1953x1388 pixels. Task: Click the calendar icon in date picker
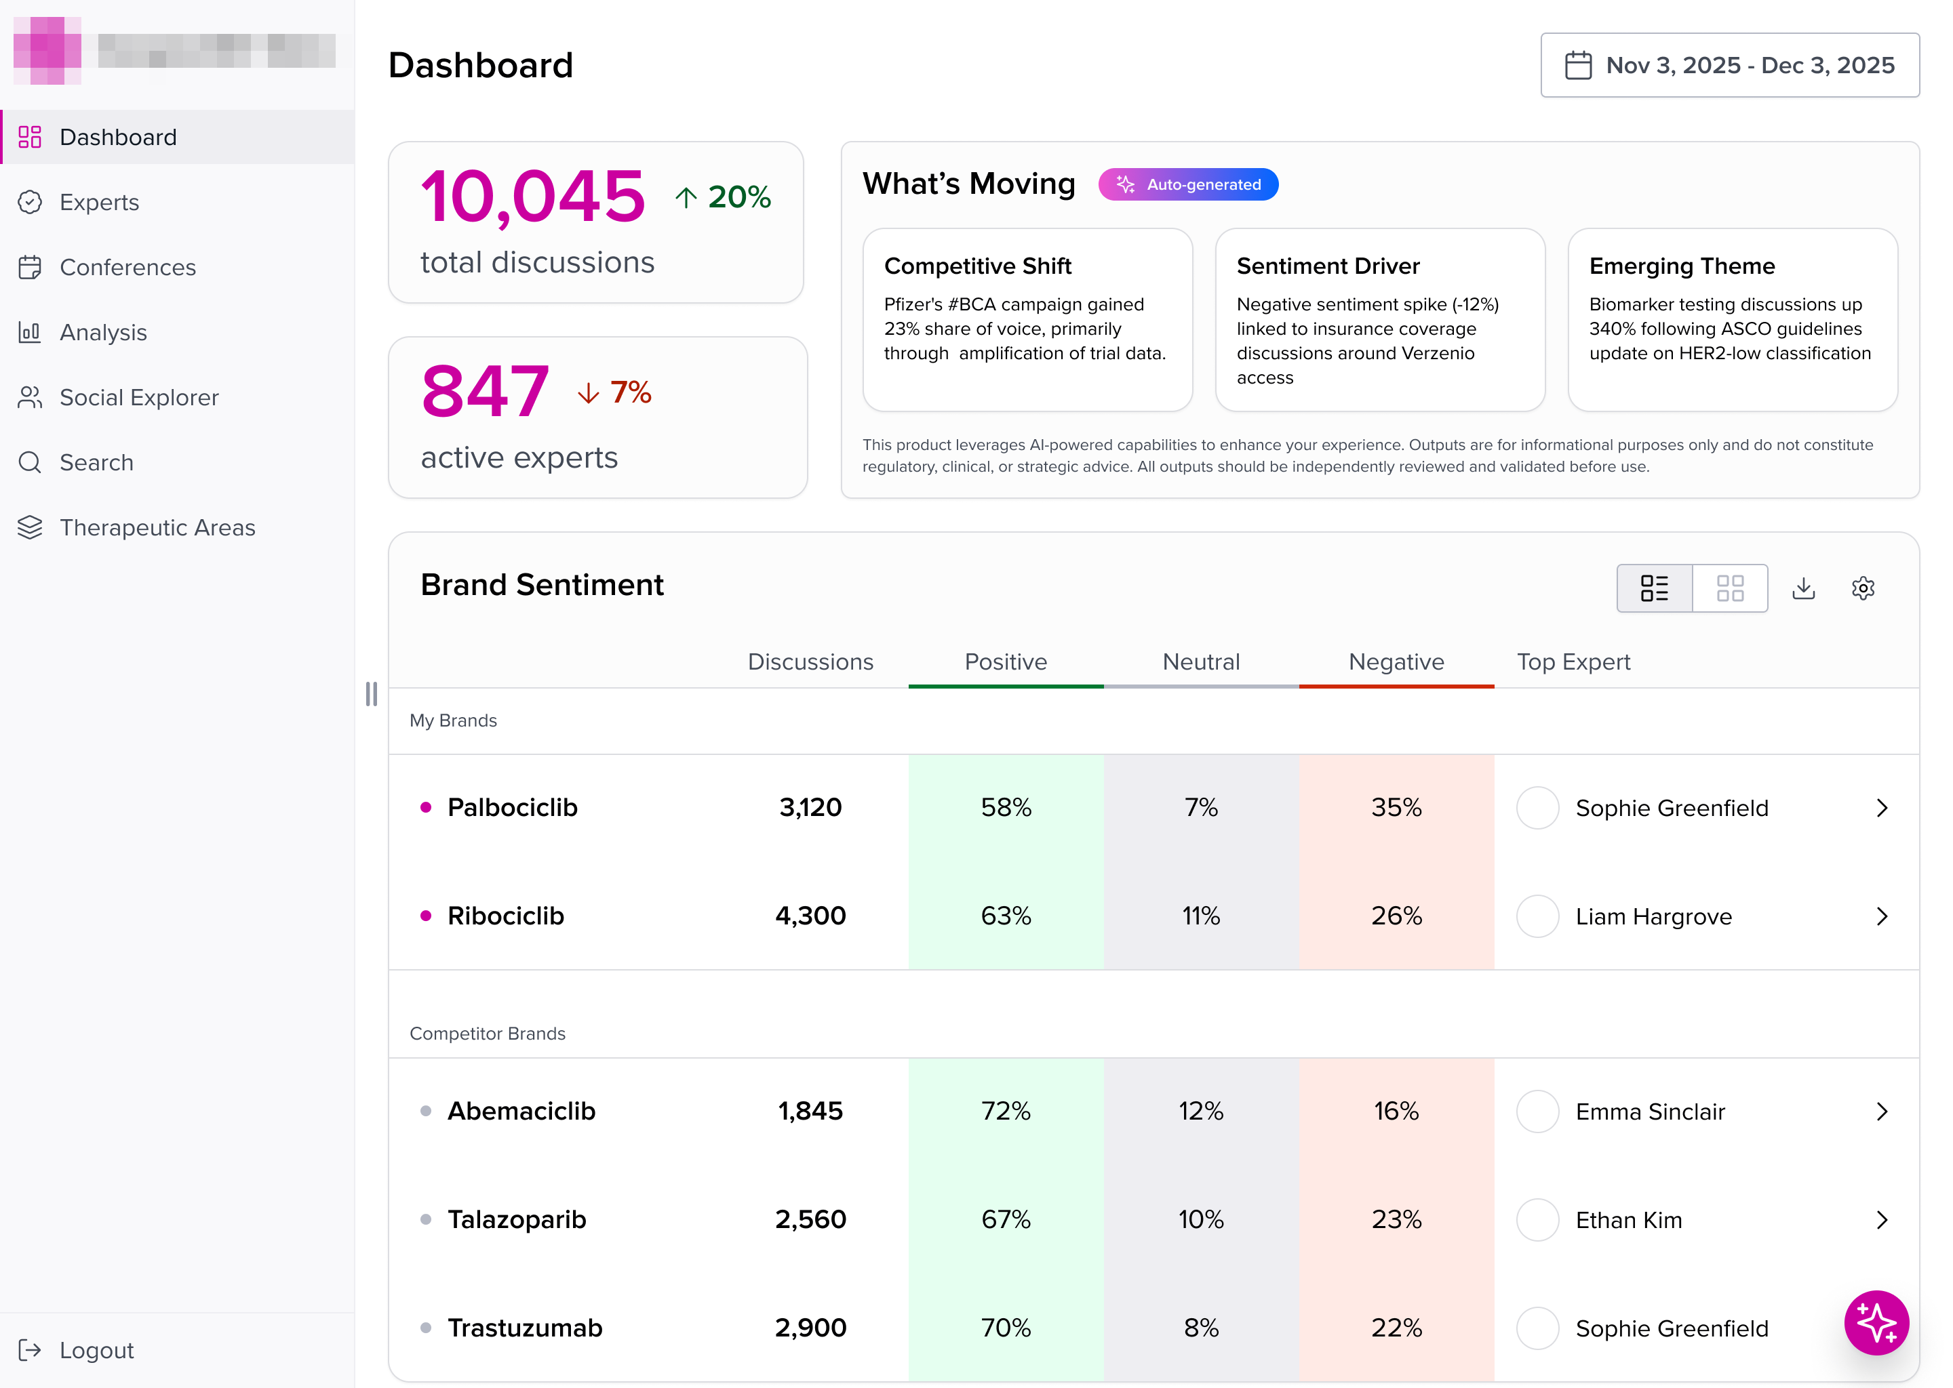click(x=1577, y=65)
